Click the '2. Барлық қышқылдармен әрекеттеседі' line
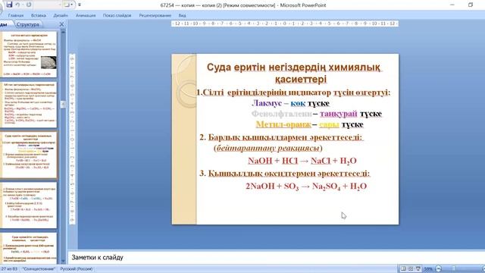485x273 pixels. coord(281,137)
